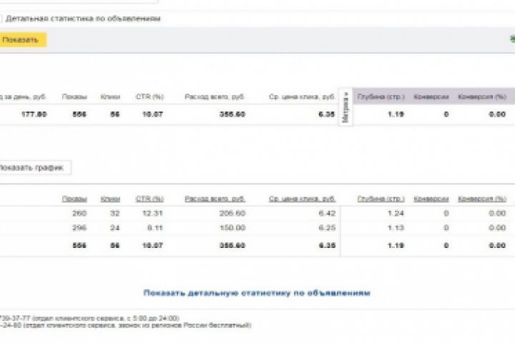Select the Клики value 32

pos(114,214)
